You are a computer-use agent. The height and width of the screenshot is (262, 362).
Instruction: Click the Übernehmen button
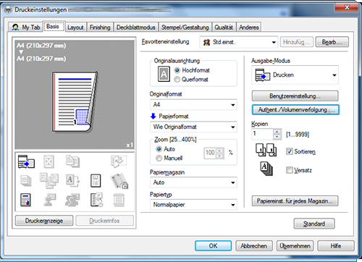(295, 246)
